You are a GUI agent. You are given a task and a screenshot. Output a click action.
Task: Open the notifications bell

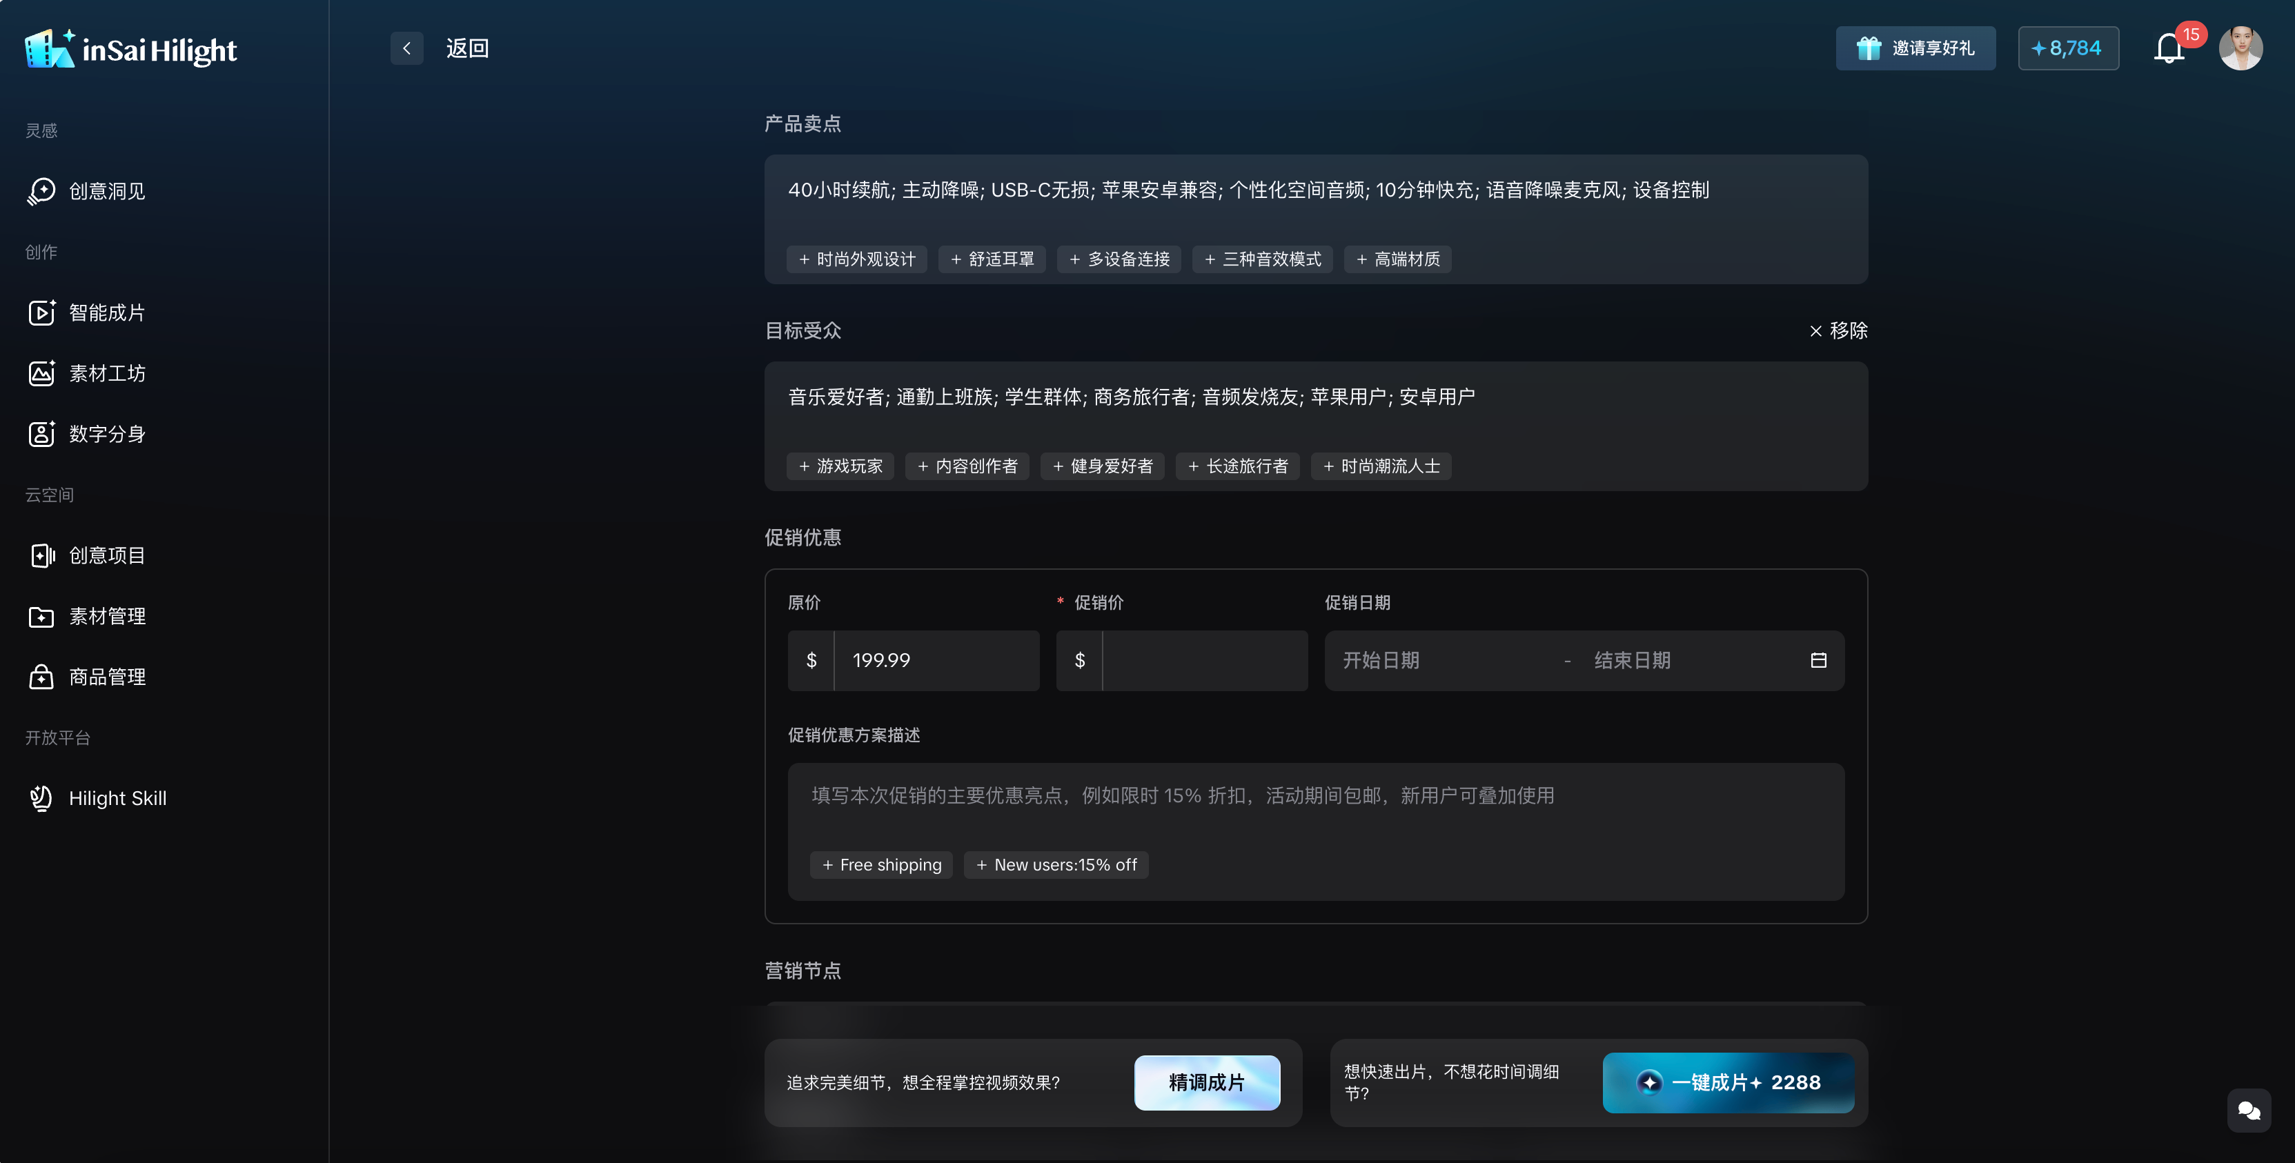pyautogui.click(x=2169, y=49)
